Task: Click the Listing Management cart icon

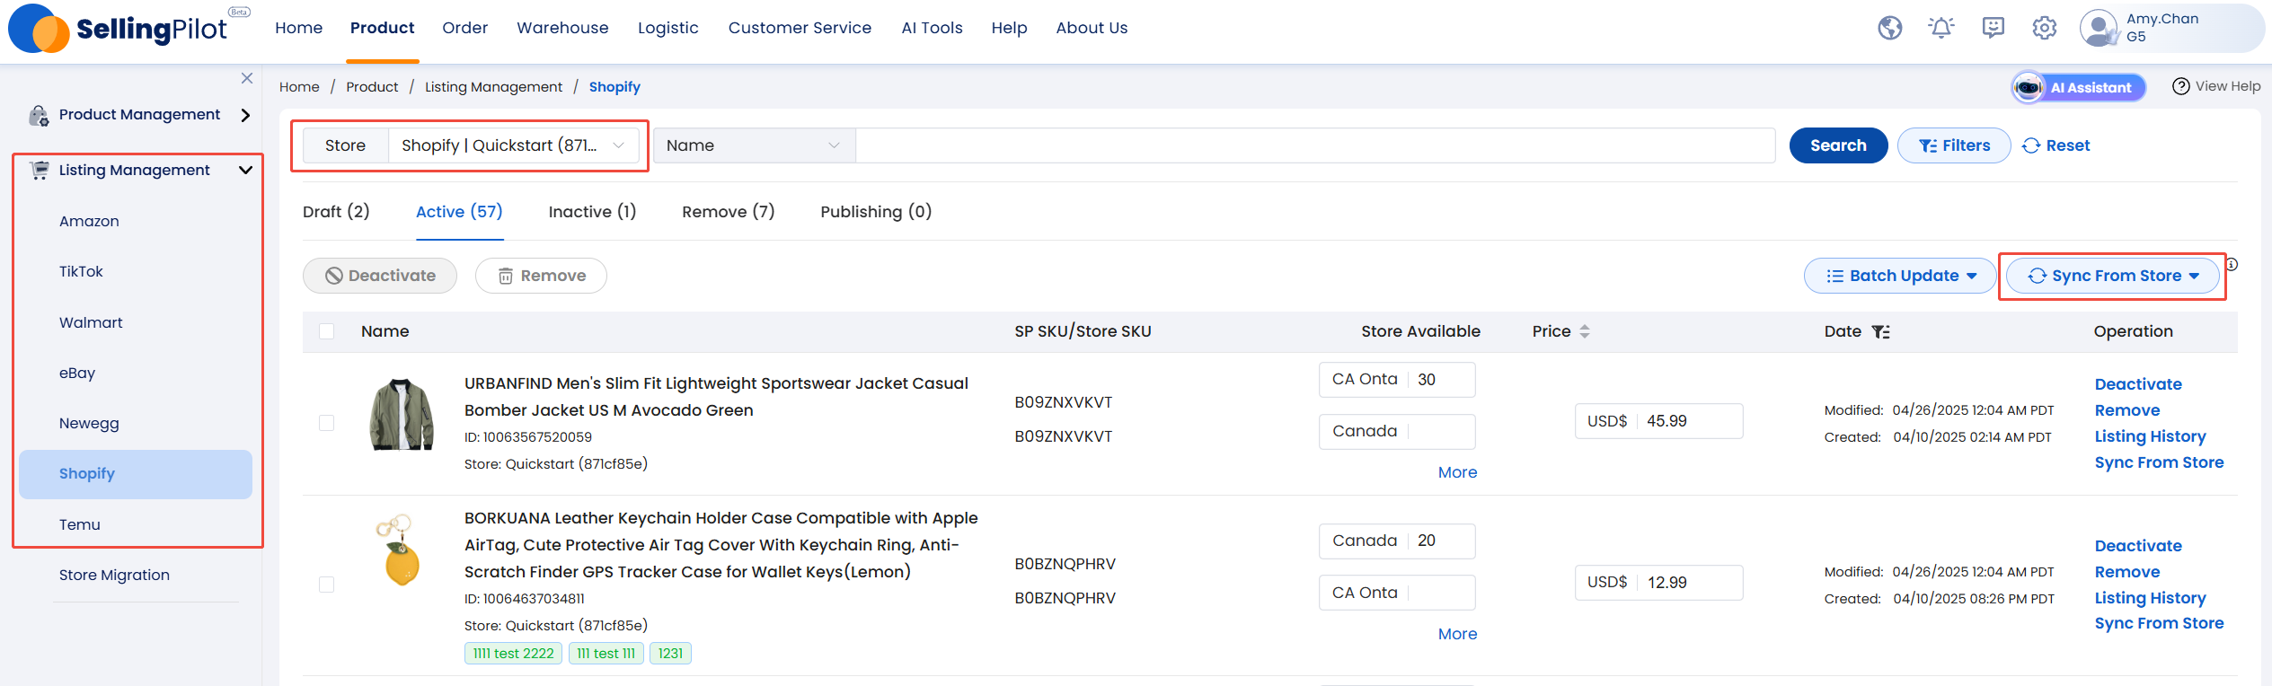Action: point(39,170)
